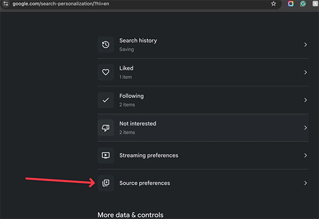Click the Liked heart icon

click(x=106, y=72)
